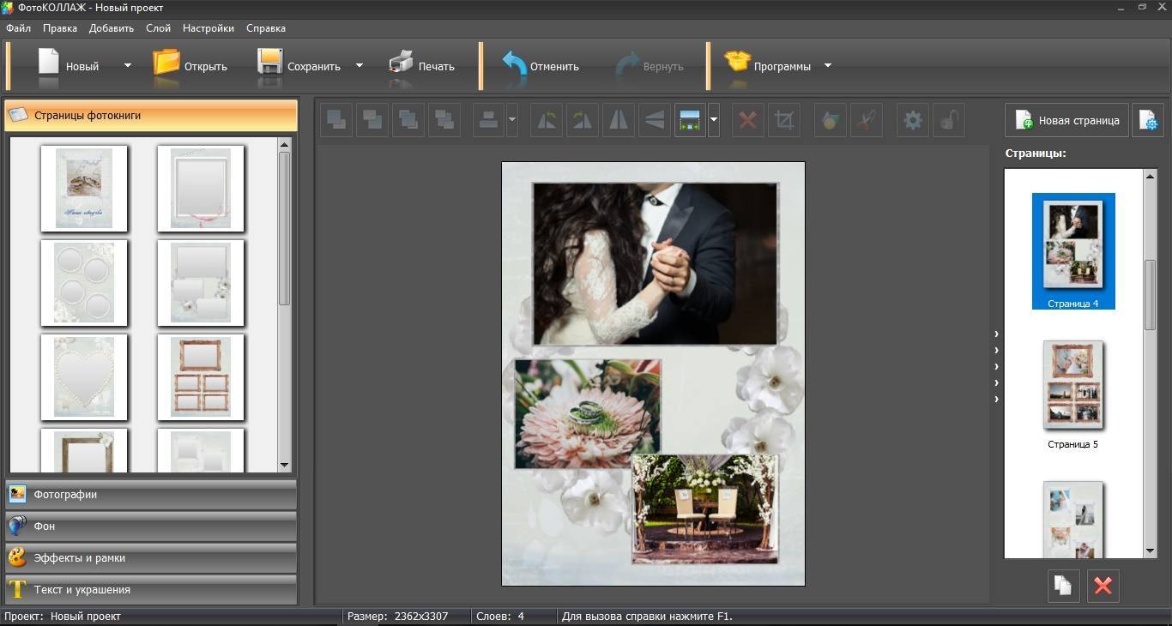Open the Сохранить dropdown arrow
Image resolution: width=1172 pixels, height=626 pixels.
359,66
